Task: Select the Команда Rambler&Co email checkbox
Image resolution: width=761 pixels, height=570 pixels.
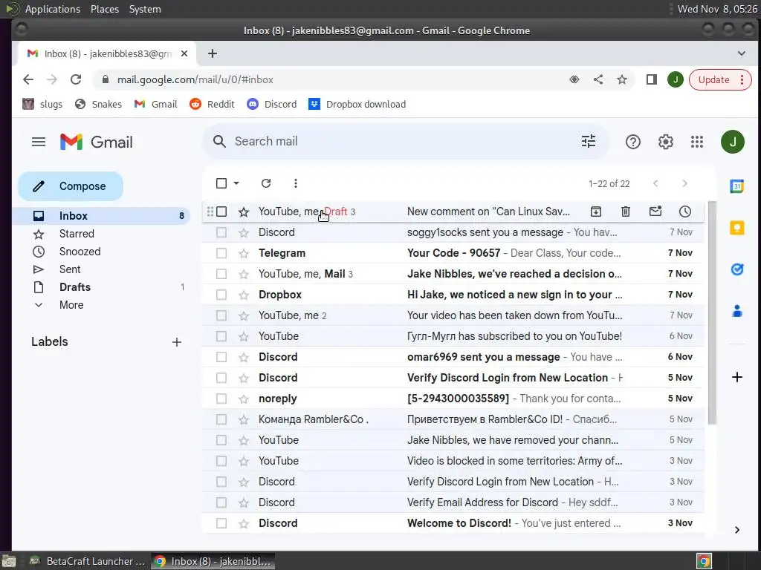Action: click(x=221, y=419)
